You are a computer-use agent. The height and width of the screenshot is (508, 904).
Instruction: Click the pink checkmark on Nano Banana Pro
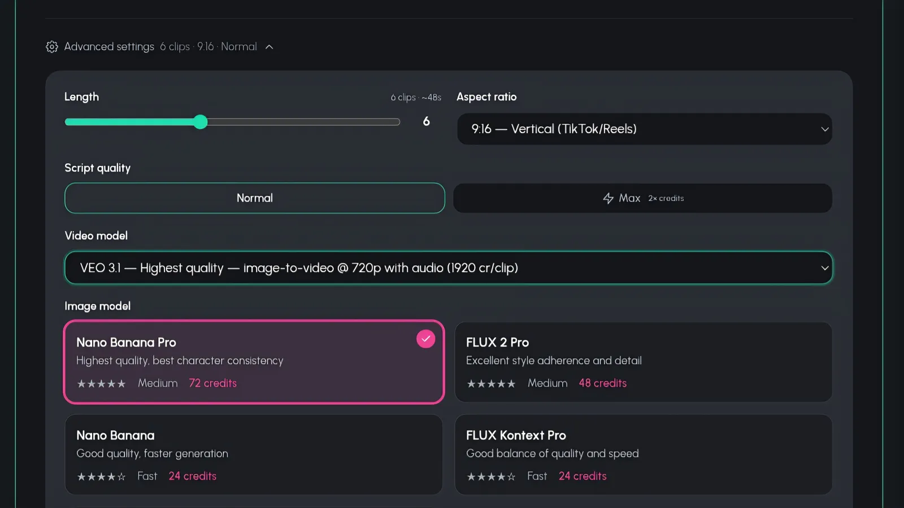[425, 339]
